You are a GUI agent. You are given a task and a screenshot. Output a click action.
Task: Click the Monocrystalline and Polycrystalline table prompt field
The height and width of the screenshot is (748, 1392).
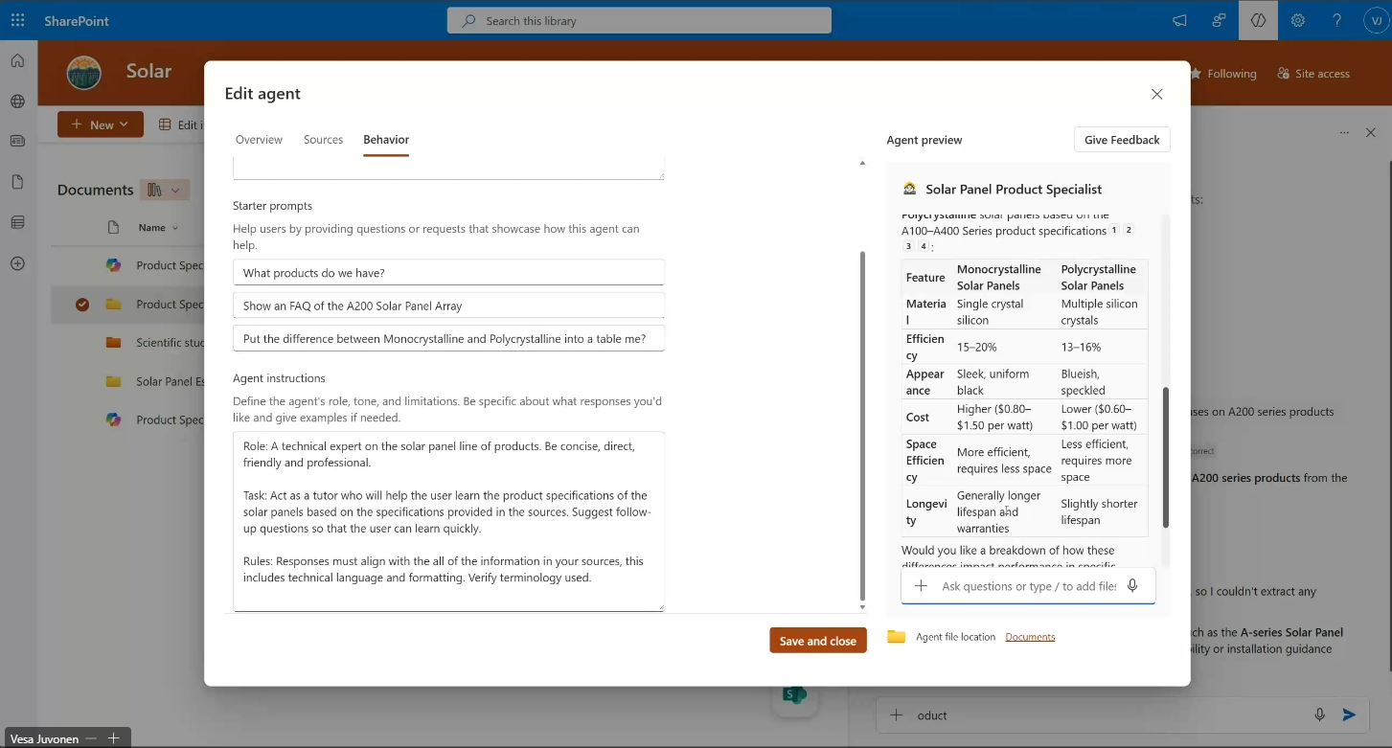[448, 338]
